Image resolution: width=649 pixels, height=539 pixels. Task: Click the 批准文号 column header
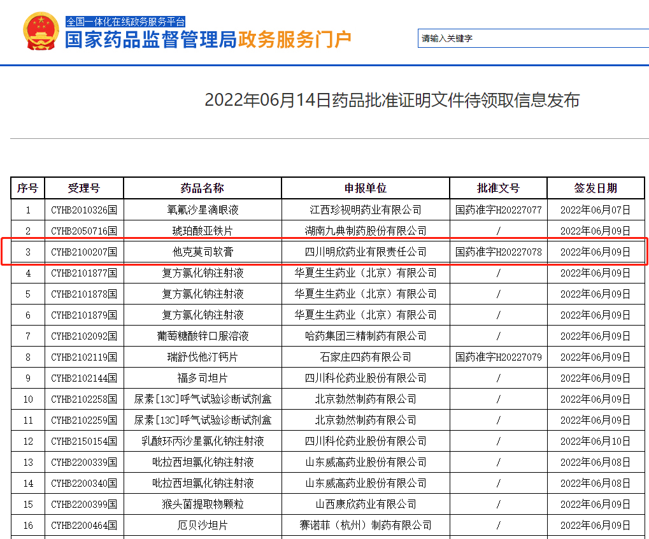498,189
